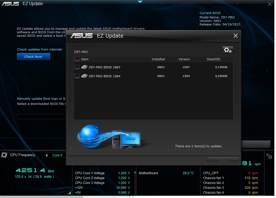Check the select-all Item header checkbox
This screenshot has height=198, width=276.
tap(77, 59)
